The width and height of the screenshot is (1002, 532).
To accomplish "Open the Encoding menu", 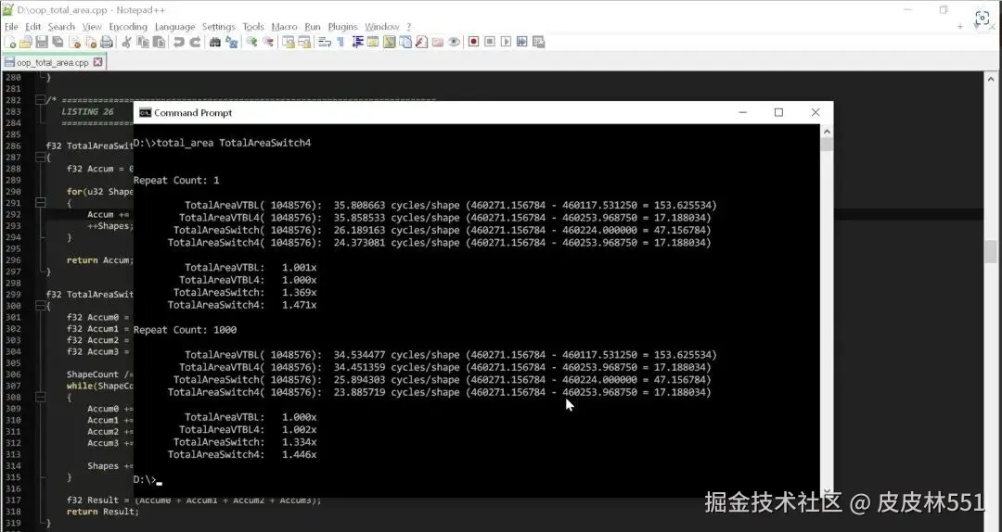I will (x=128, y=27).
